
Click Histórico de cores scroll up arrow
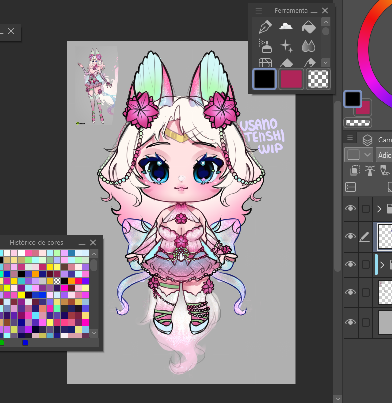point(94,254)
